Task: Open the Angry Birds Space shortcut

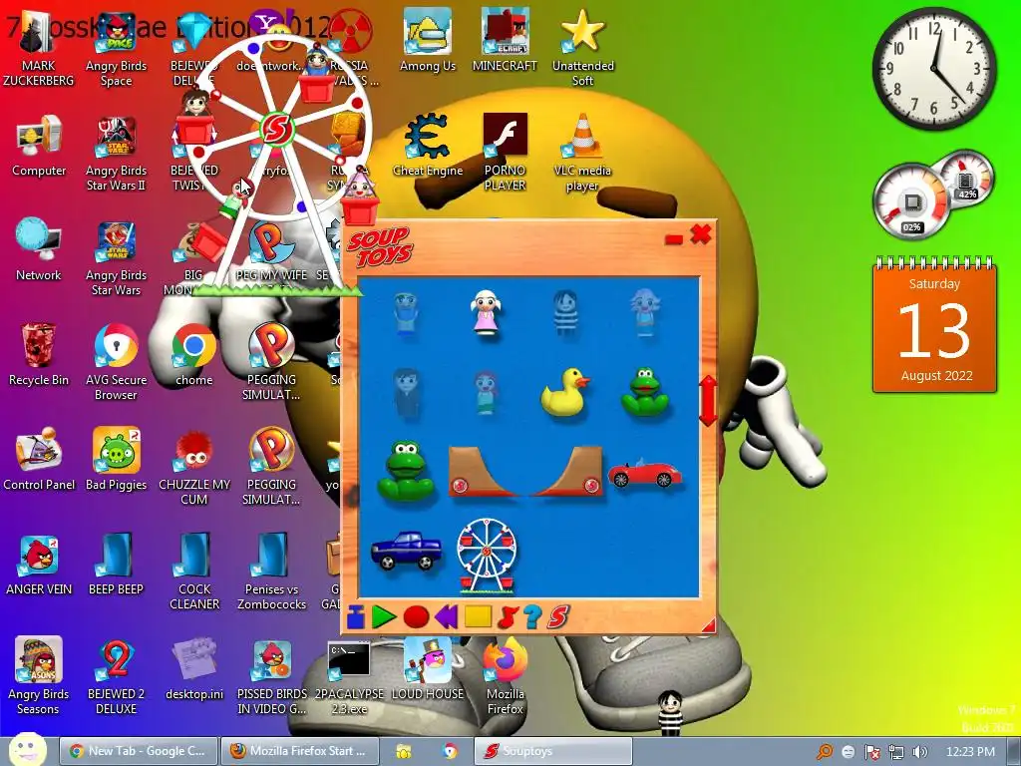Action: [x=116, y=48]
